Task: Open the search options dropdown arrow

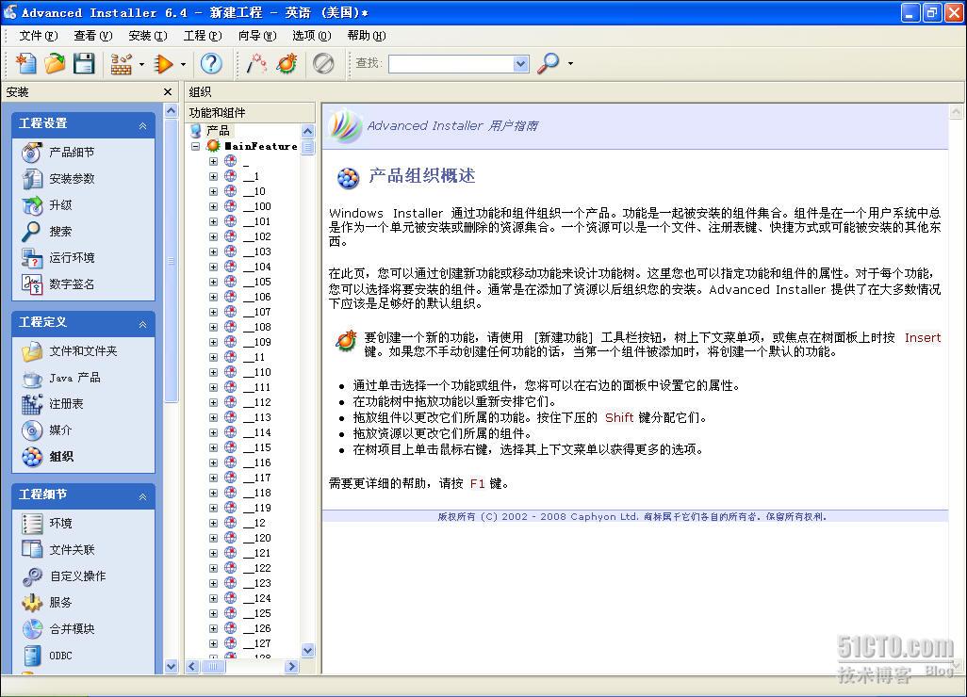Action: coord(570,63)
